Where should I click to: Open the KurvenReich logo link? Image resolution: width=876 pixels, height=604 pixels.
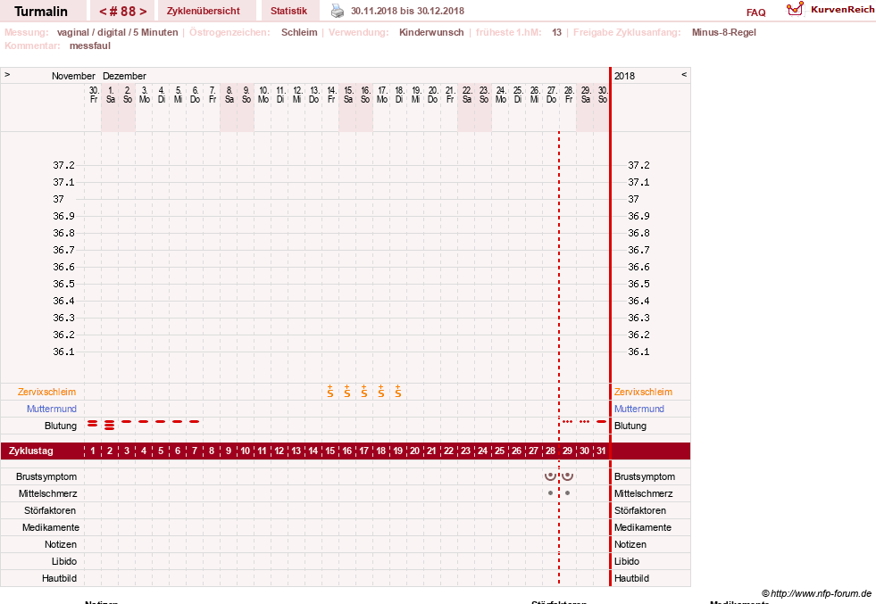(830, 10)
